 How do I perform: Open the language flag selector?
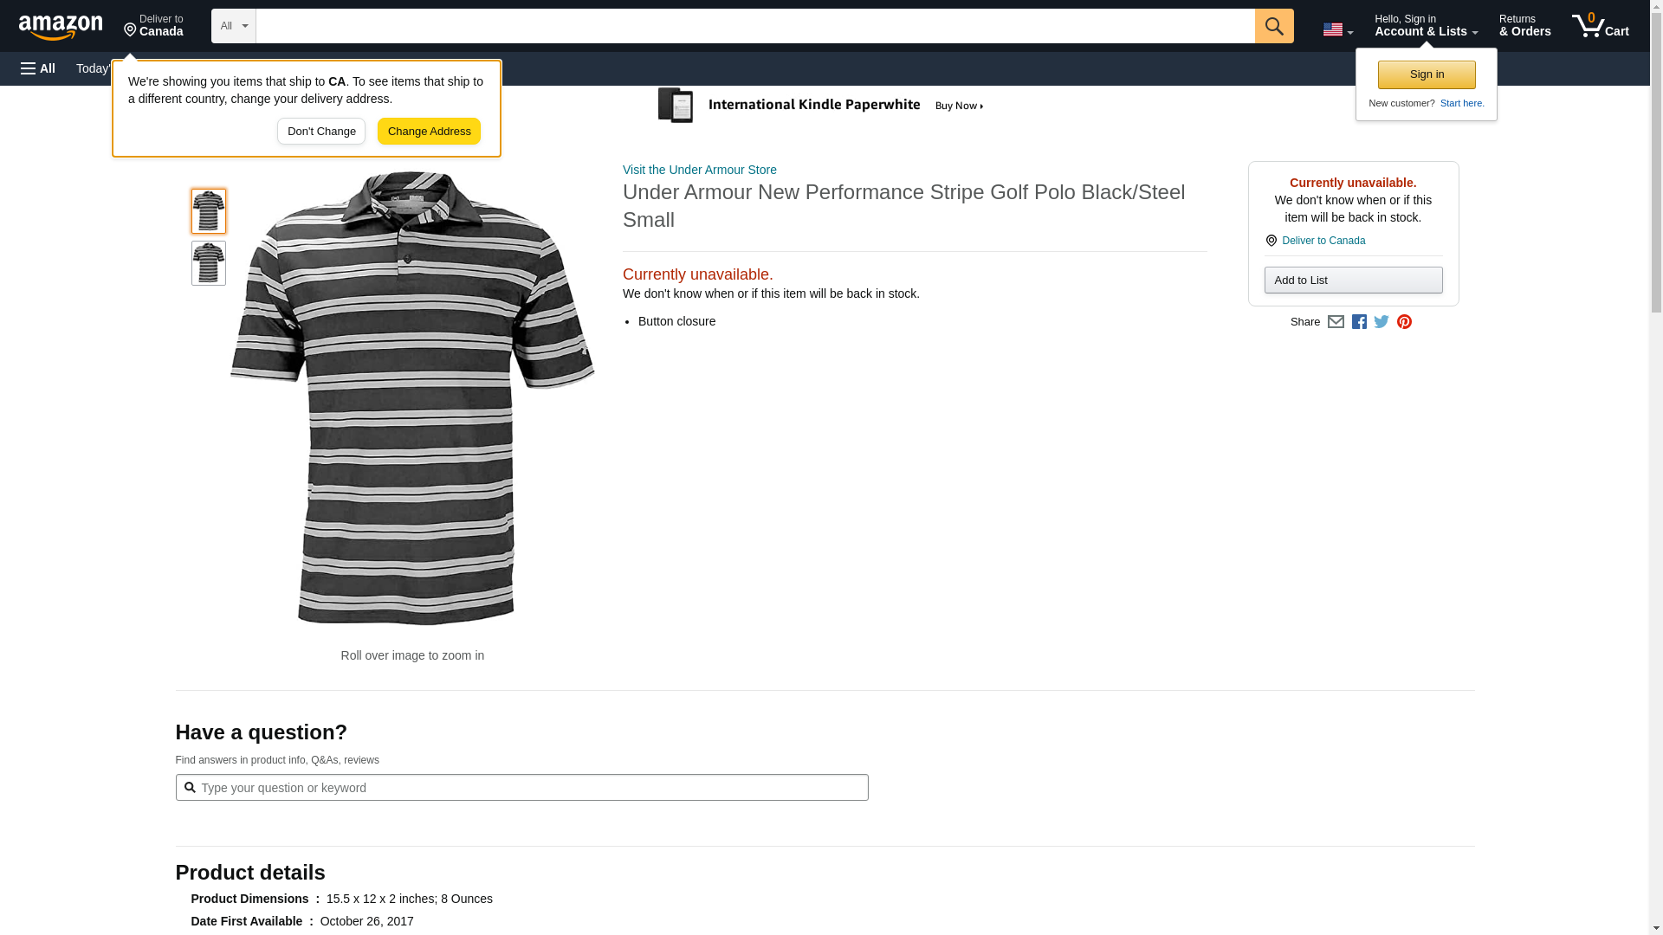tap(1338, 29)
